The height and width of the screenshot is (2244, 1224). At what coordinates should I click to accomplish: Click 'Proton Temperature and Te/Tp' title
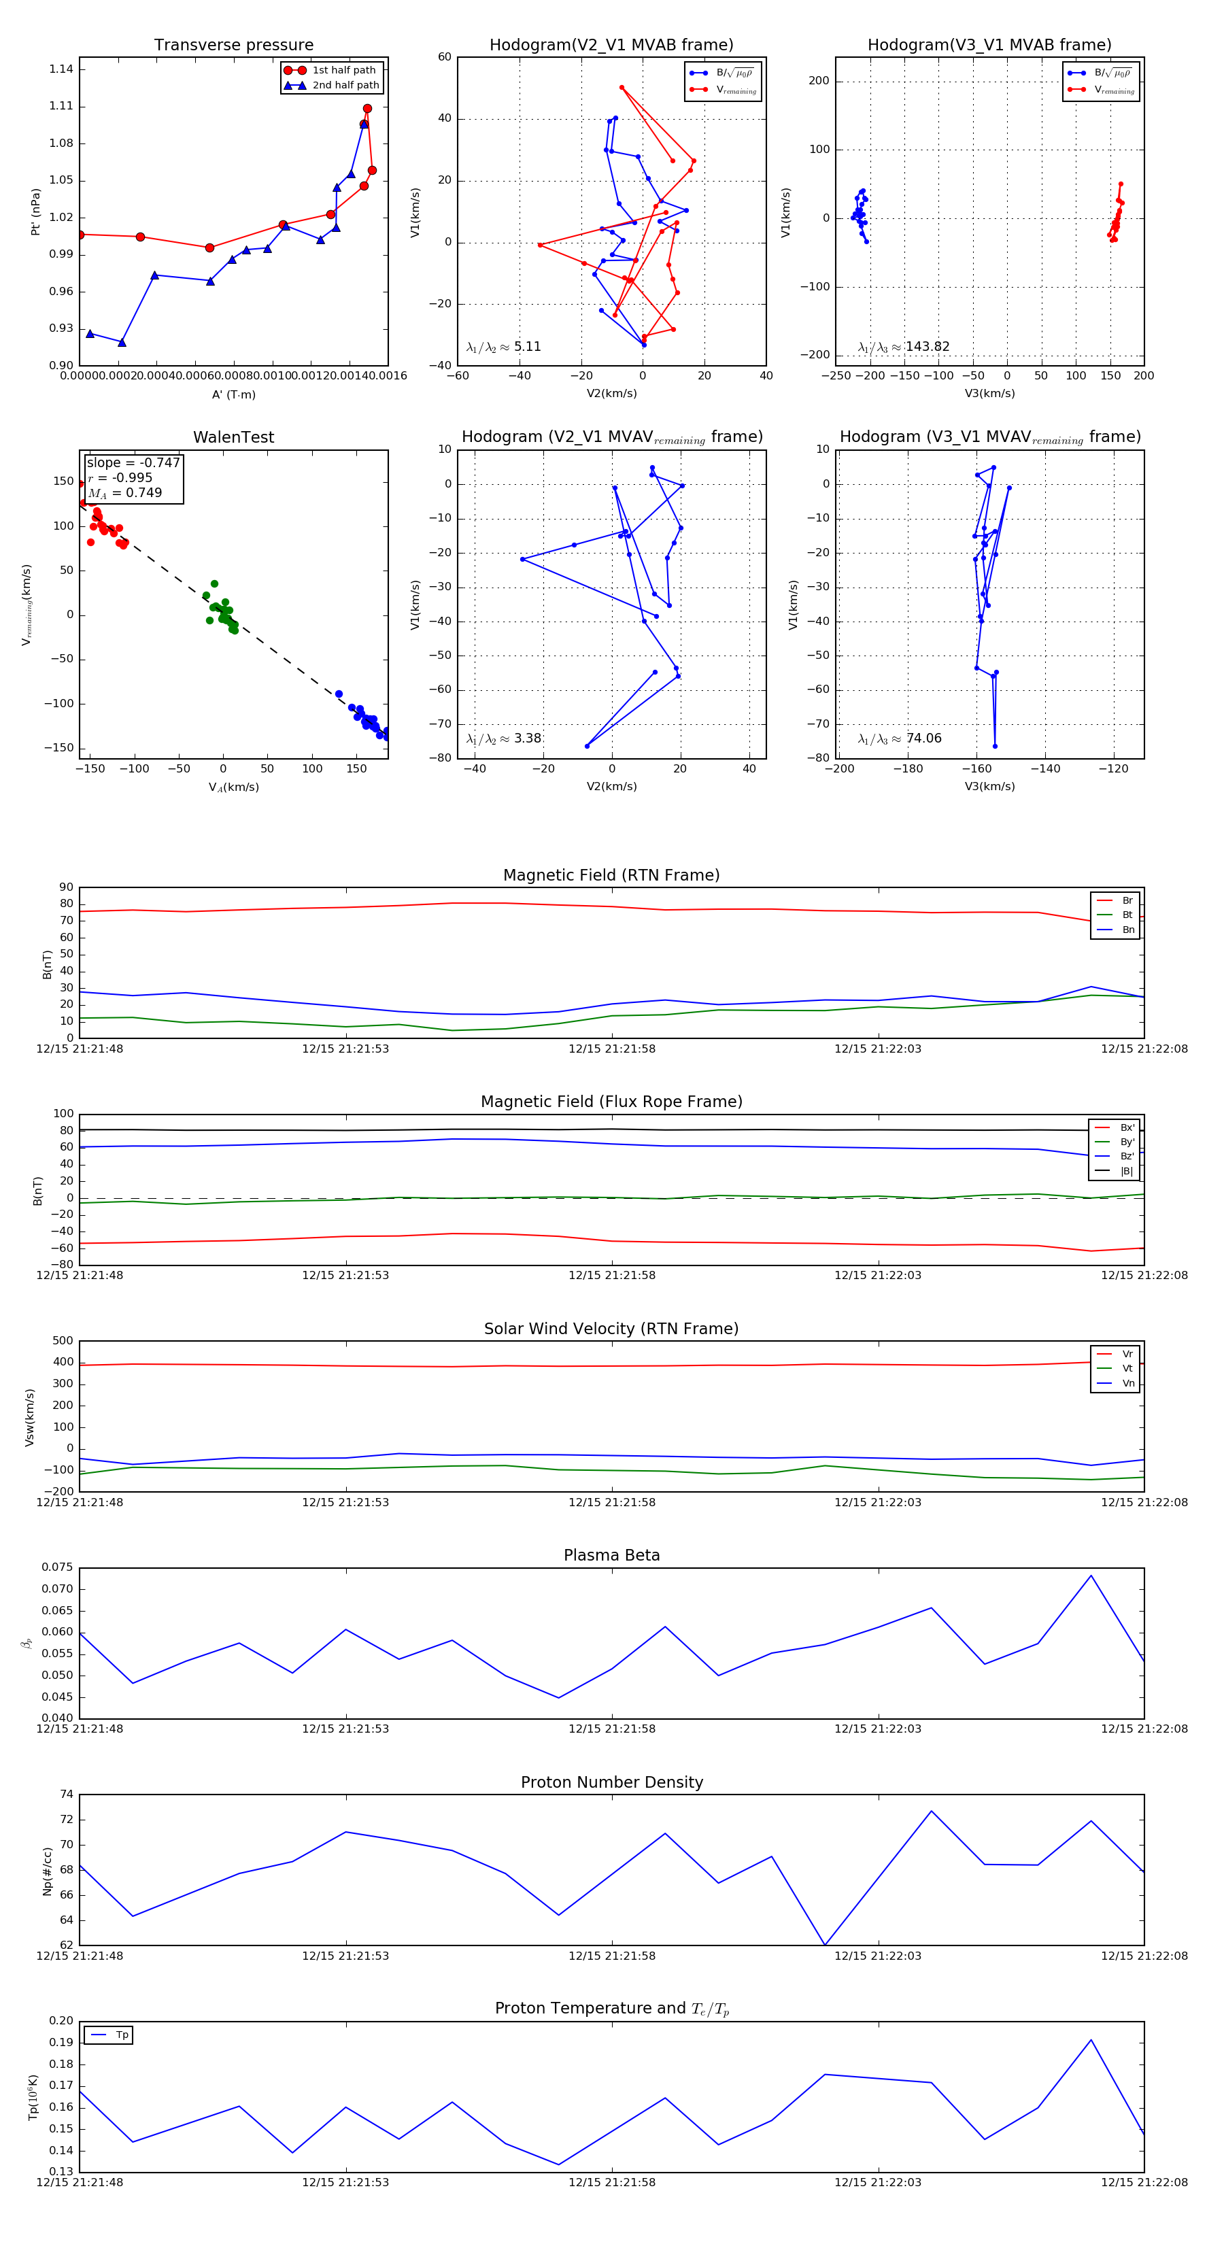coord(611,2008)
